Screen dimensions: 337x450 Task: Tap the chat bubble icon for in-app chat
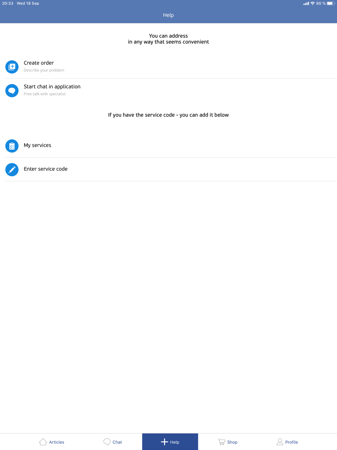[x=12, y=90]
